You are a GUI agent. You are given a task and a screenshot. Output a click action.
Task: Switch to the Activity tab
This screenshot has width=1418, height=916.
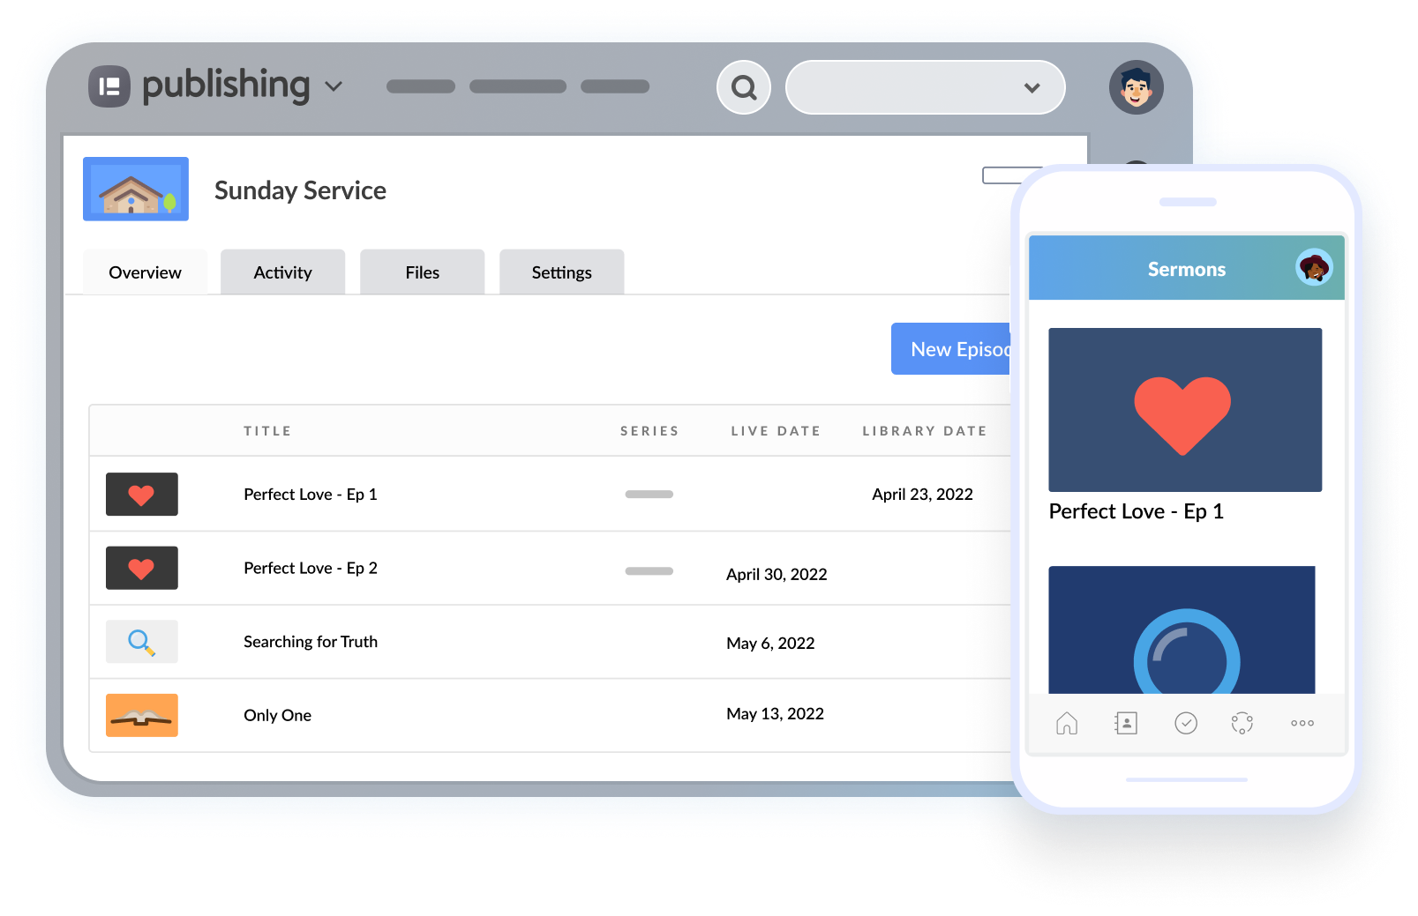(x=282, y=272)
